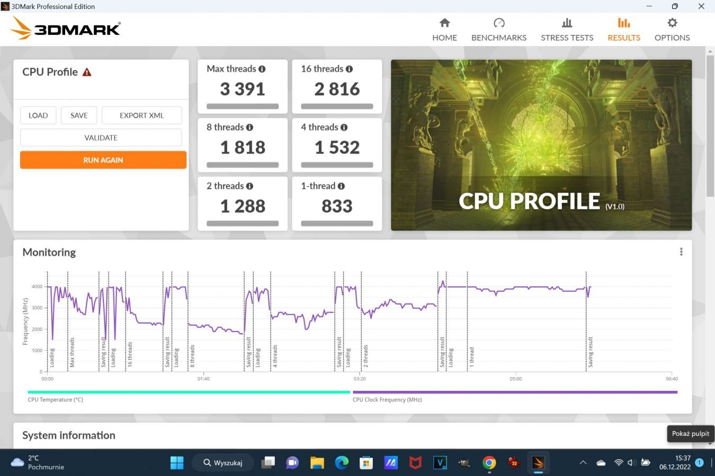Screen dimensions: 715x476
Task: Click the CPU Clock Frequency (MHz) legend label
Action: pos(387,400)
